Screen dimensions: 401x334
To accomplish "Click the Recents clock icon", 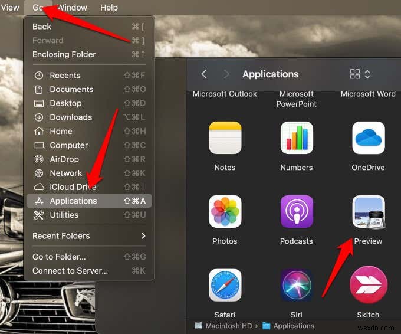I will (39, 76).
